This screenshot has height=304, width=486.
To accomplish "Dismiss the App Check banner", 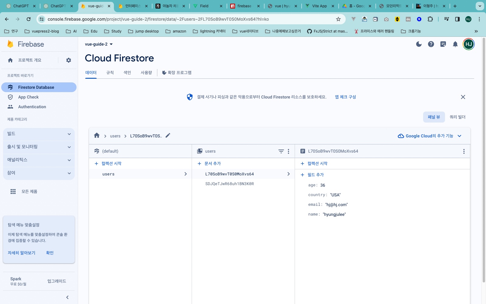I will 463,97.
